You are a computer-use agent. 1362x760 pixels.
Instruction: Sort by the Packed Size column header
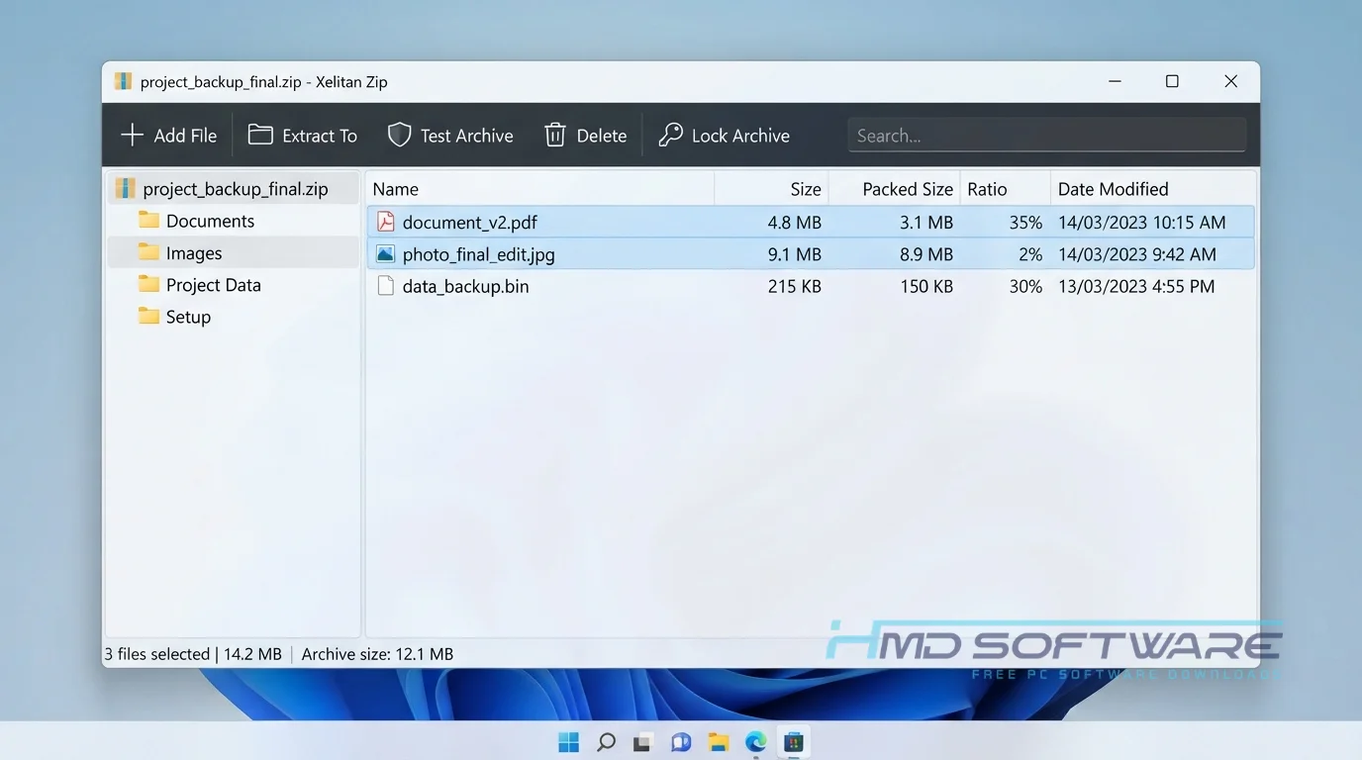coord(895,189)
